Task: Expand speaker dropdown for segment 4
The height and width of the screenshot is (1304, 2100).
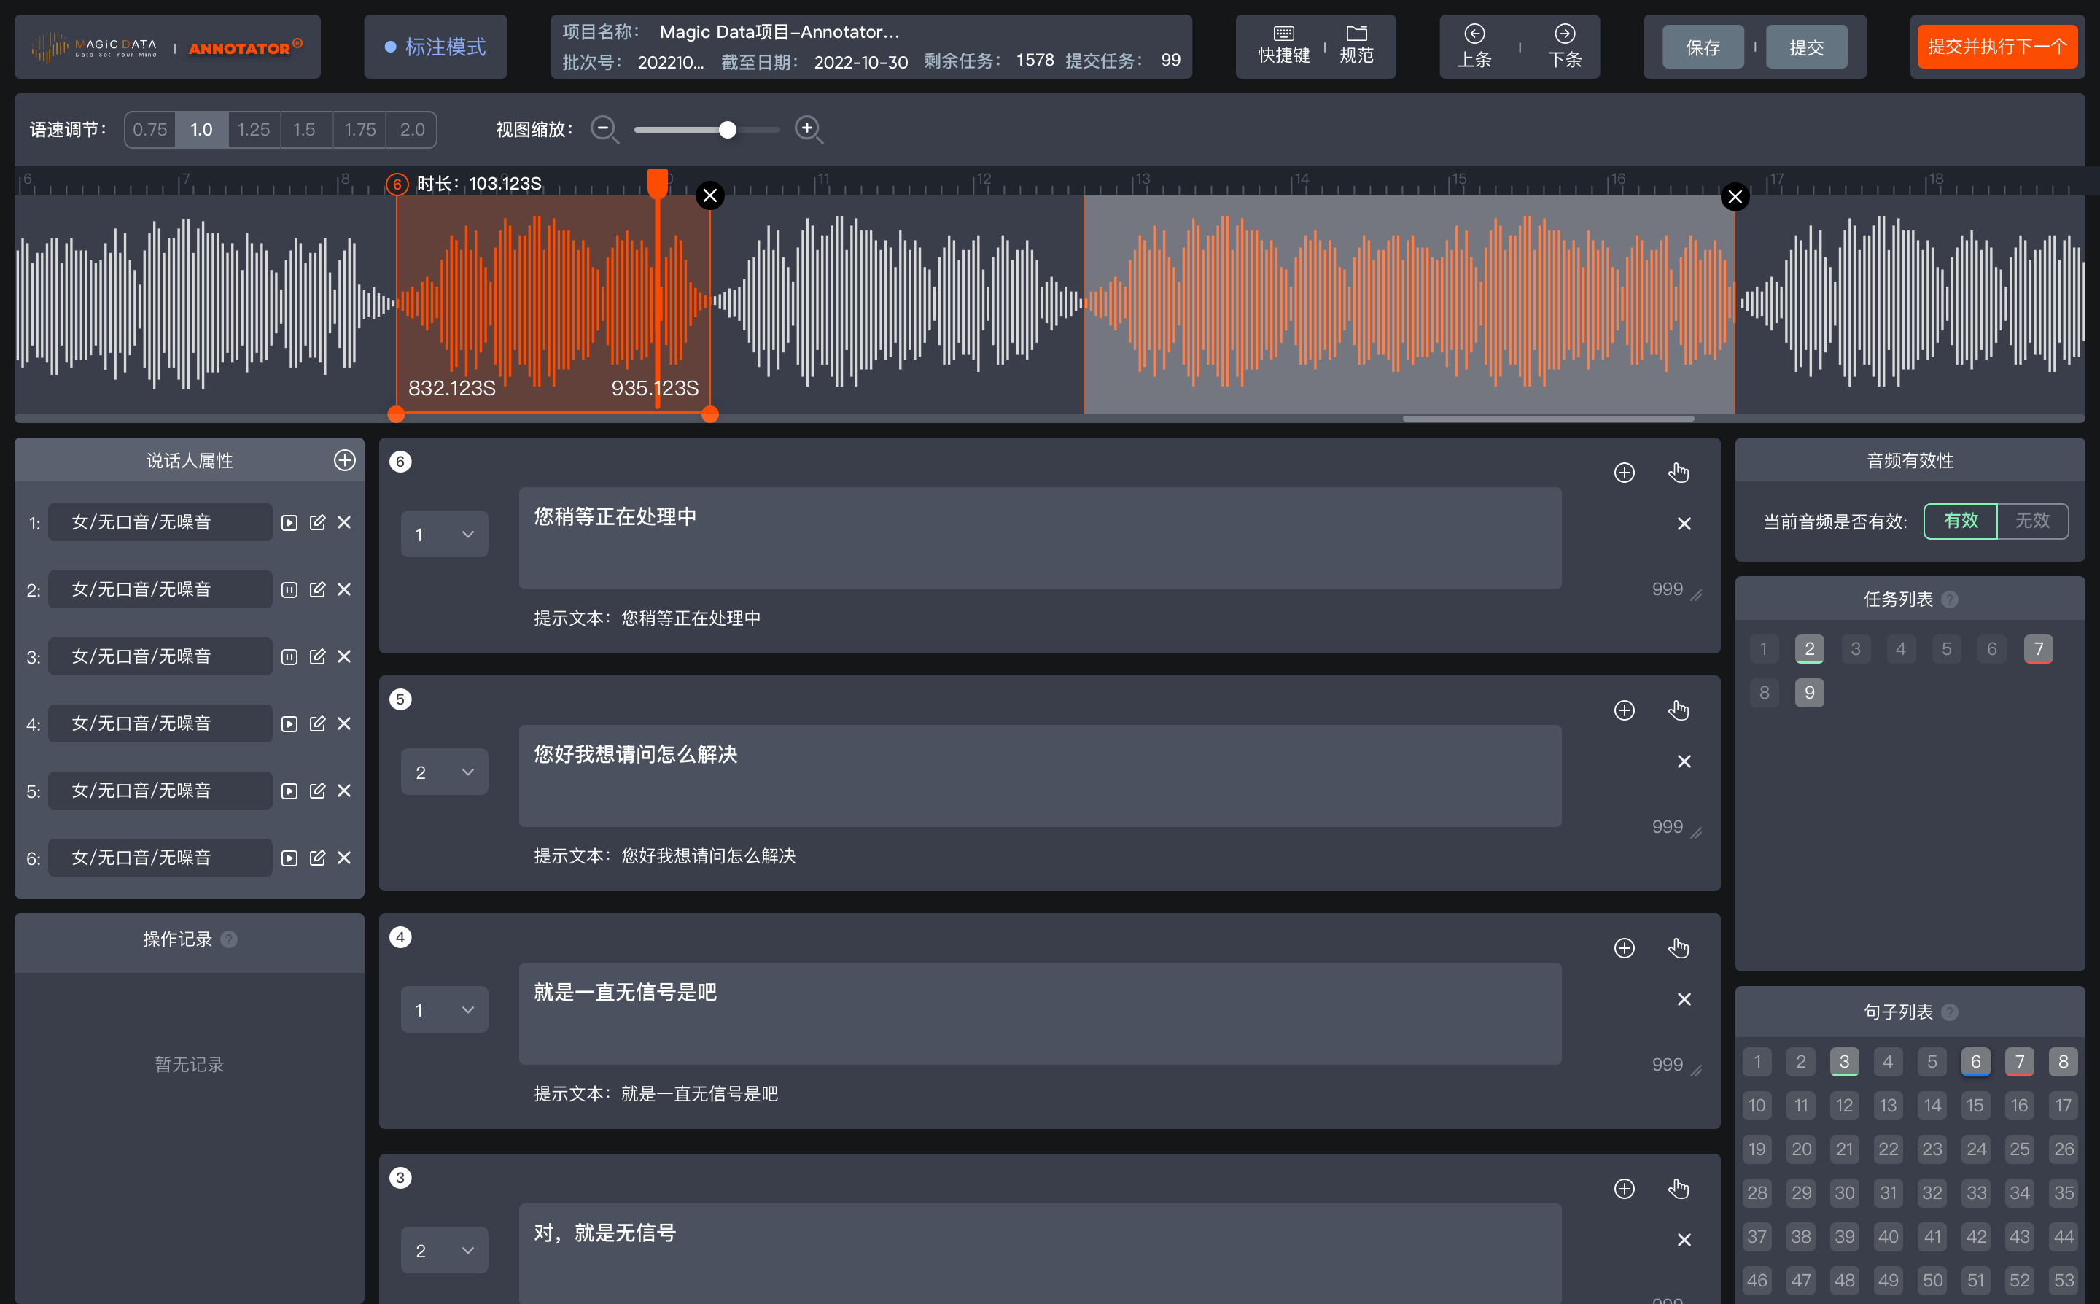Action: pyautogui.click(x=444, y=1010)
